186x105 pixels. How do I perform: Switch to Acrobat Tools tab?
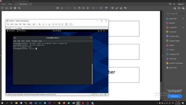10,4
